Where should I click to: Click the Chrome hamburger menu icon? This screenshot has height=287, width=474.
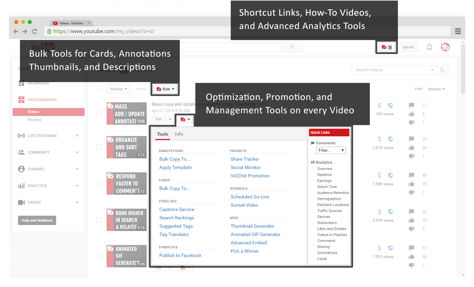click(458, 31)
